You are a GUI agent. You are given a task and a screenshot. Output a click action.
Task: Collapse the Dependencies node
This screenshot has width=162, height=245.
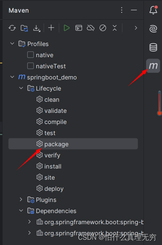(21, 210)
